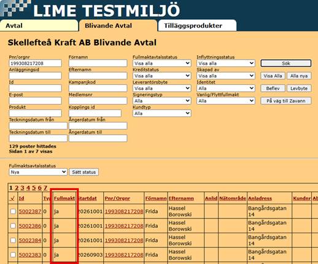Screen dimensions: 318x264
Task: Focus the Ångerdatum från field
Action: pyautogui.click(x=98, y=126)
